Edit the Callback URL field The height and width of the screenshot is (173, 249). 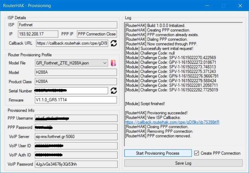[x=72, y=43]
